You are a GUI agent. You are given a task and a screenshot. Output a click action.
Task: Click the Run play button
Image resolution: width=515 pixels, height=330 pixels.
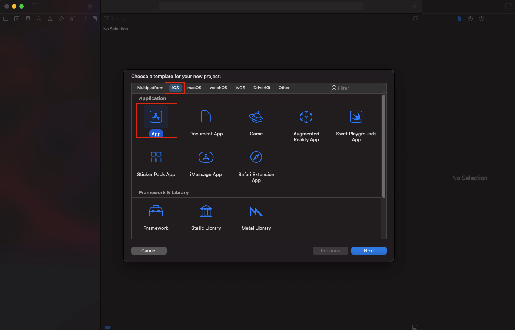91,6
